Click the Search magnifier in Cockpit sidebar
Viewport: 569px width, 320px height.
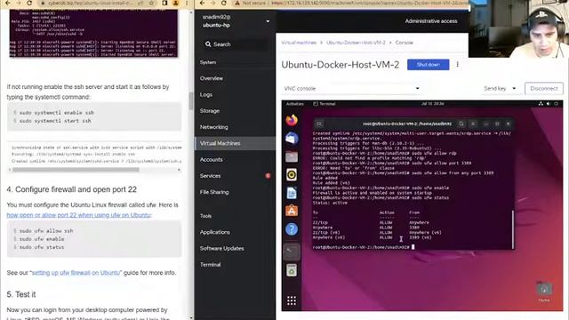pyautogui.click(x=208, y=44)
